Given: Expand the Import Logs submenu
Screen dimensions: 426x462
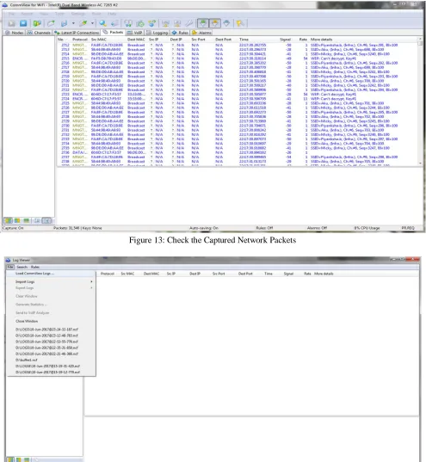Looking at the screenshot, I should pos(51,281).
